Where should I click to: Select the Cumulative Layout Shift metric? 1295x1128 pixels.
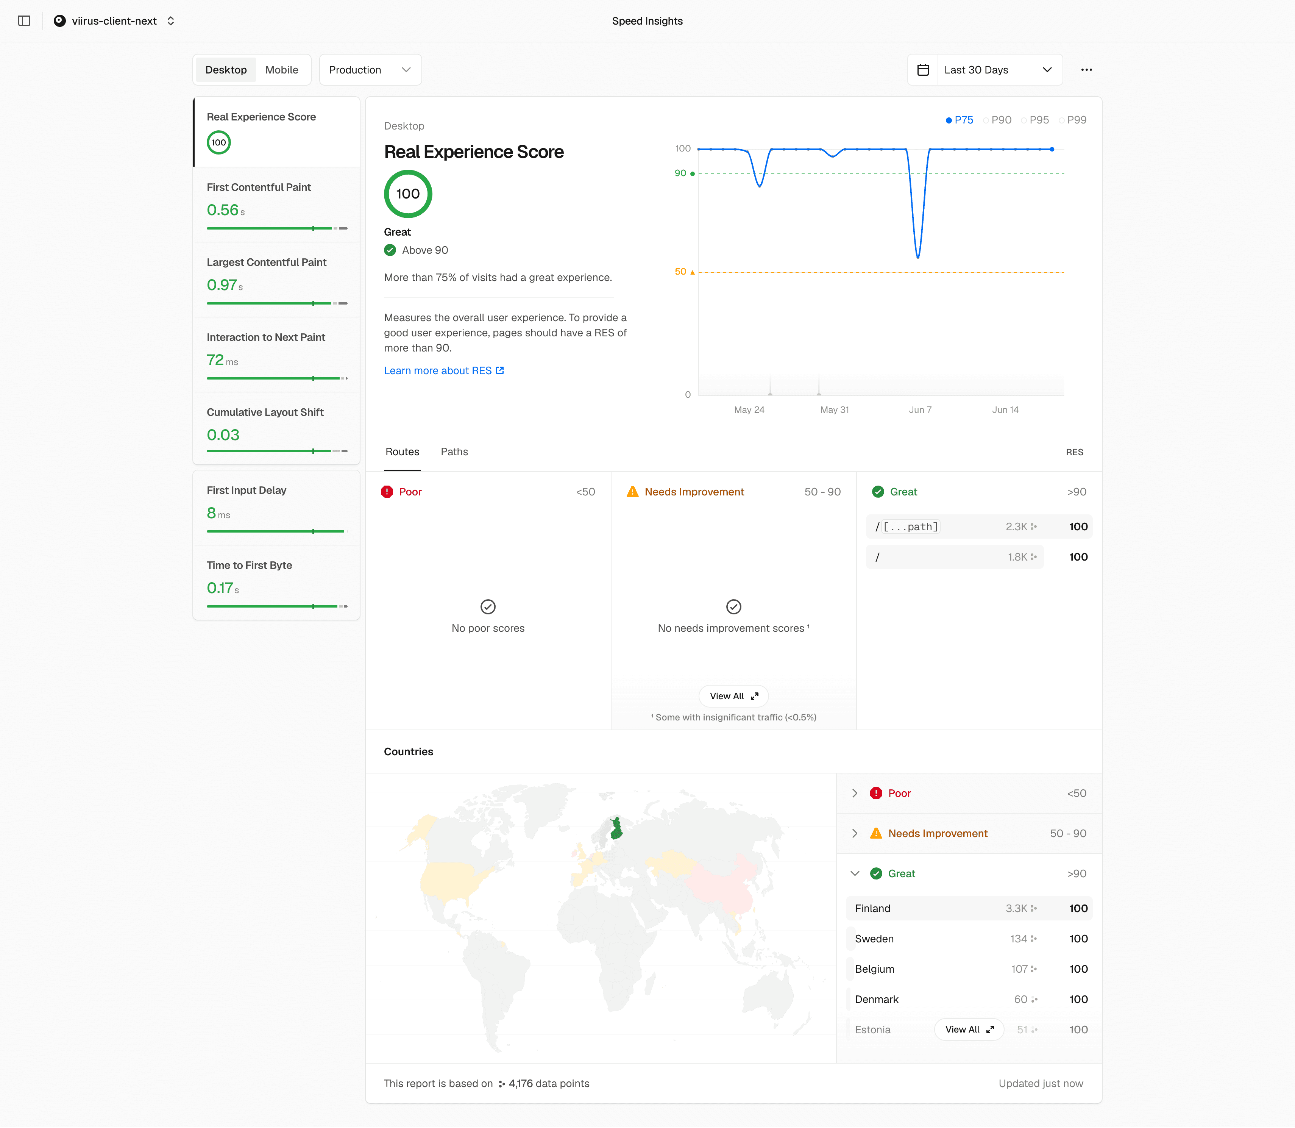coord(277,429)
